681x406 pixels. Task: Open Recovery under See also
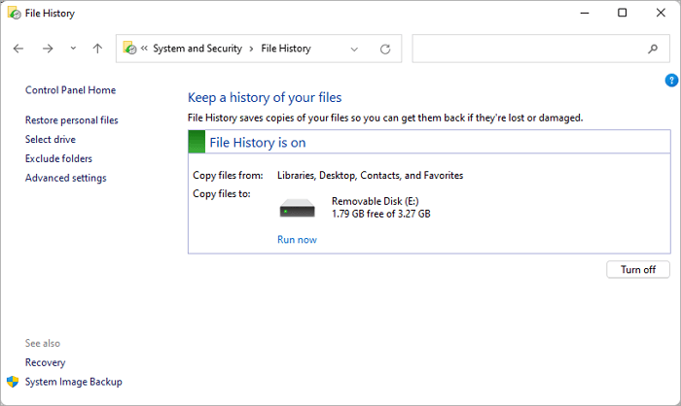tap(45, 362)
